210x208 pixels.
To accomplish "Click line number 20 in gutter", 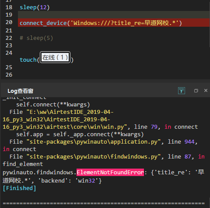I will [x=9, y=22].
